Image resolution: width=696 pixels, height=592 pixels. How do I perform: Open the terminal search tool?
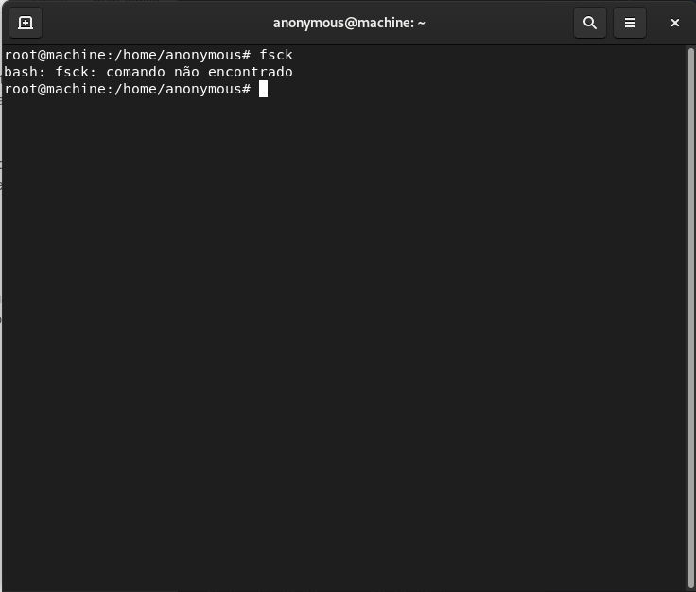590,23
